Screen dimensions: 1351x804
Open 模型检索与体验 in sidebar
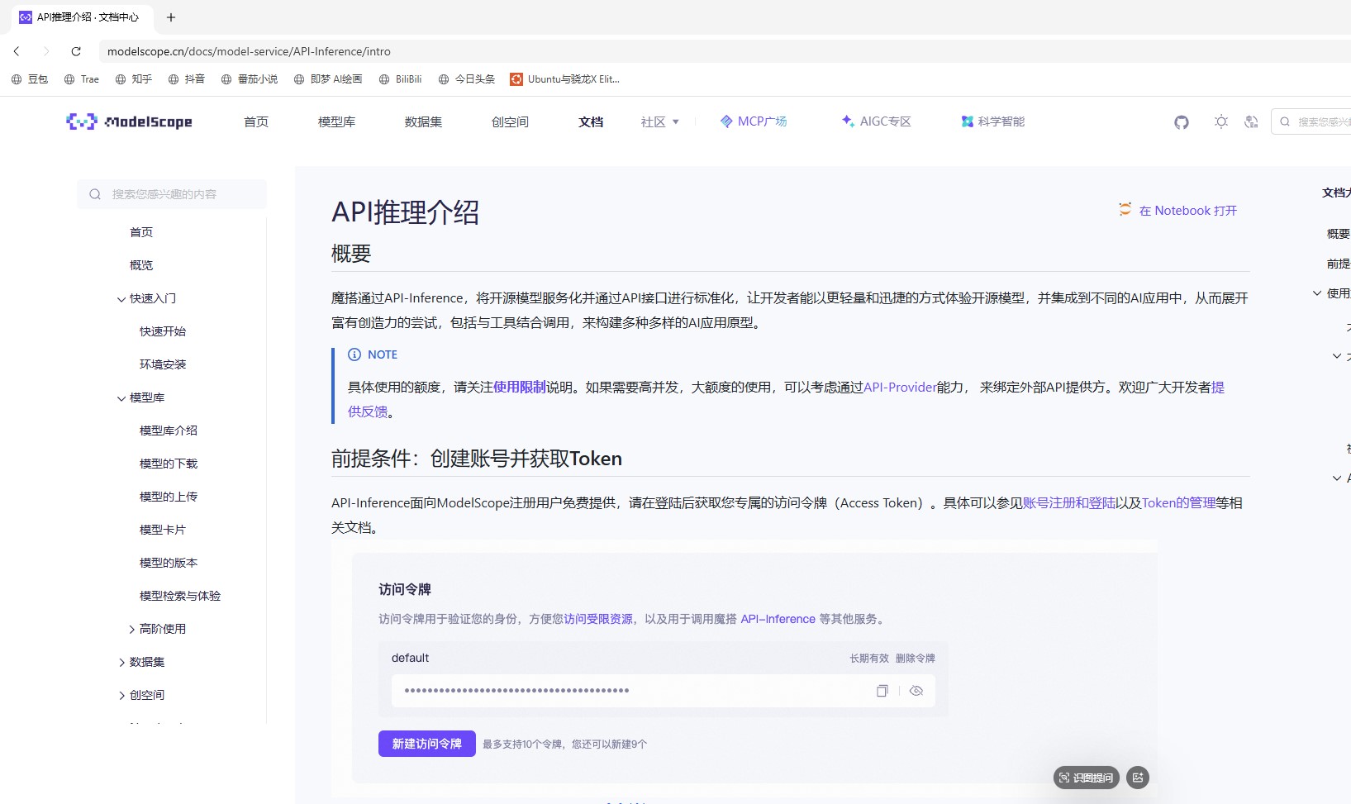[x=180, y=596]
